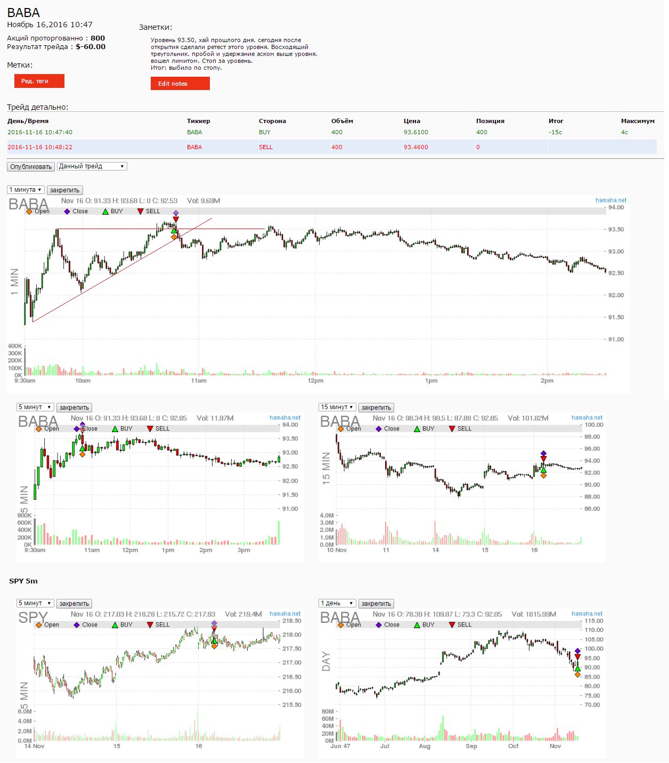The width and height of the screenshot is (669, 763).
Task: Open the 15 минут timeframe dropdown
Action: click(337, 407)
